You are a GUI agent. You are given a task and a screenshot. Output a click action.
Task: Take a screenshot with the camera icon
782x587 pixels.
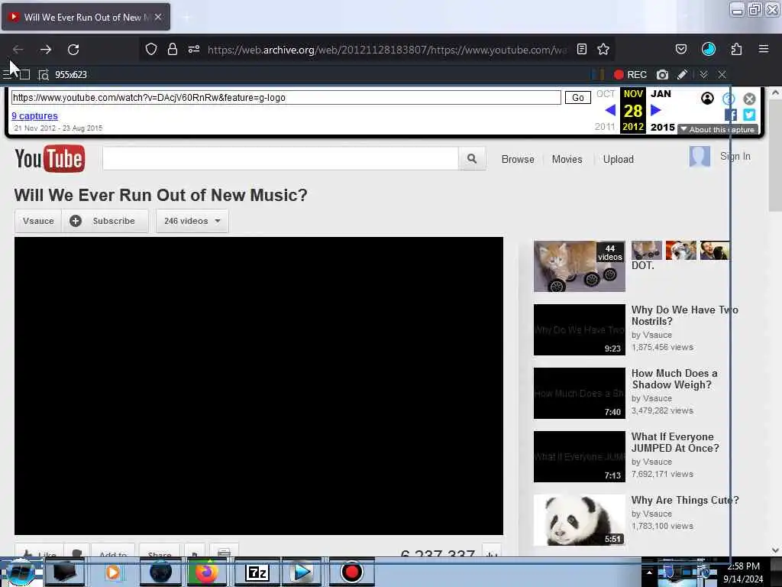pos(662,74)
